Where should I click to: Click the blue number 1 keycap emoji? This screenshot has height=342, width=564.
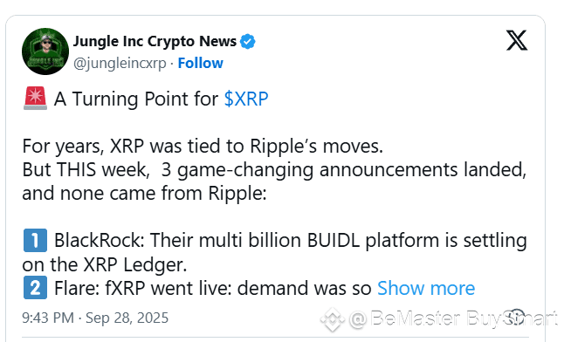click(x=35, y=240)
